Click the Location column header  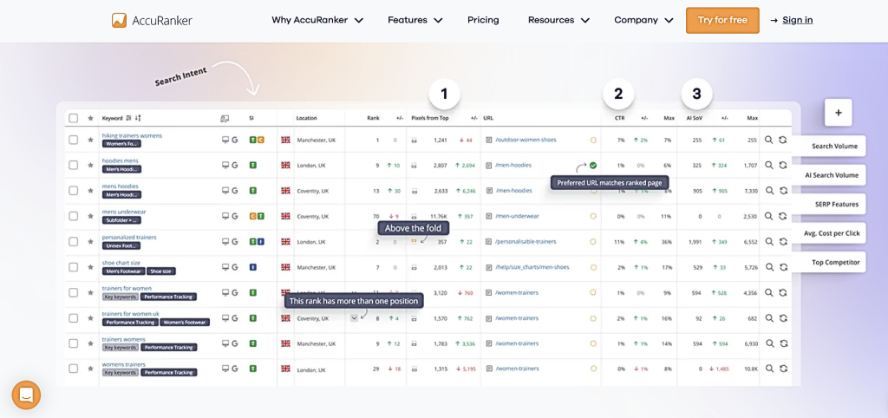(306, 118)
